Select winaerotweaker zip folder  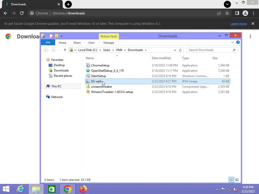pos(158,86)
